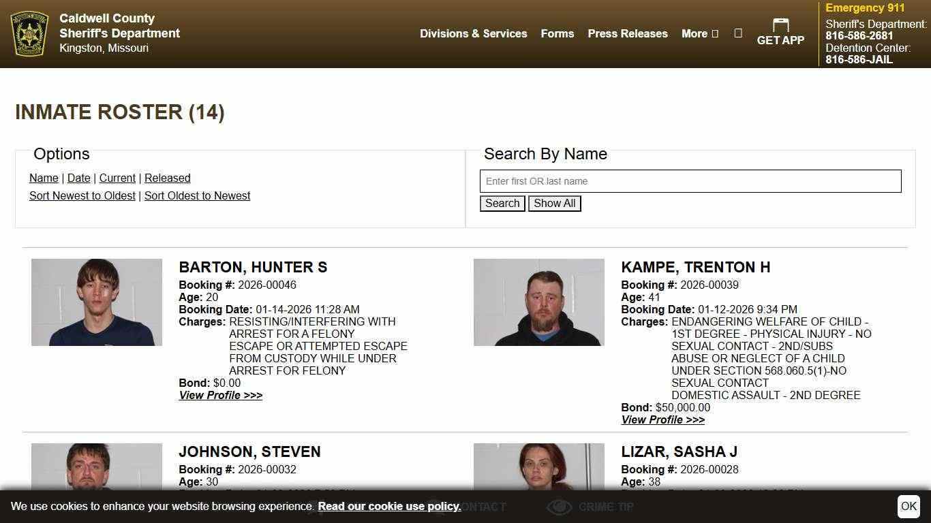Open KAMPE, TRENTON H profile
This screenshot has width=931, height=523.
(662, 419)
